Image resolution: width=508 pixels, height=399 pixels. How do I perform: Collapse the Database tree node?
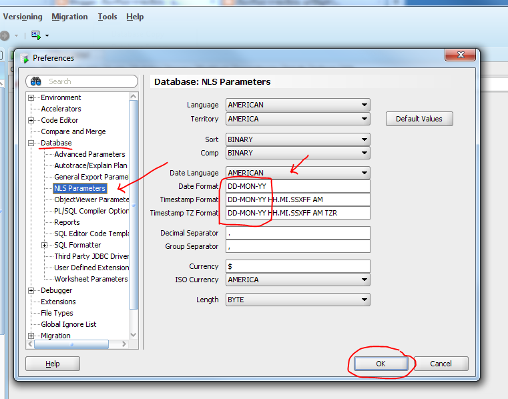tap(31, 143)
